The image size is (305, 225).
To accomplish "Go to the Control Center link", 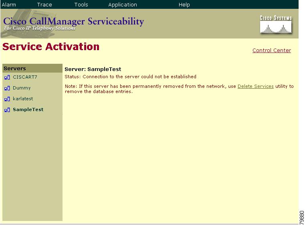I will 272,51.
